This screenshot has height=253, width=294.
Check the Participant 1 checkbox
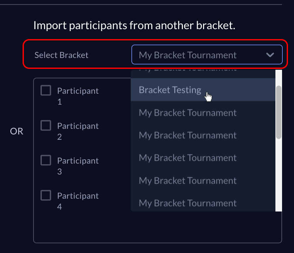[x=46, y=90]
